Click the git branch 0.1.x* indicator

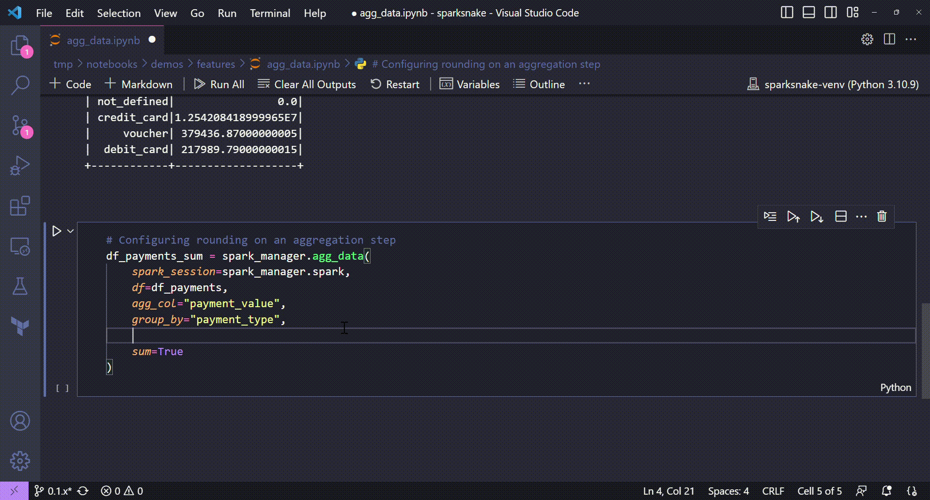pos(53,491)
